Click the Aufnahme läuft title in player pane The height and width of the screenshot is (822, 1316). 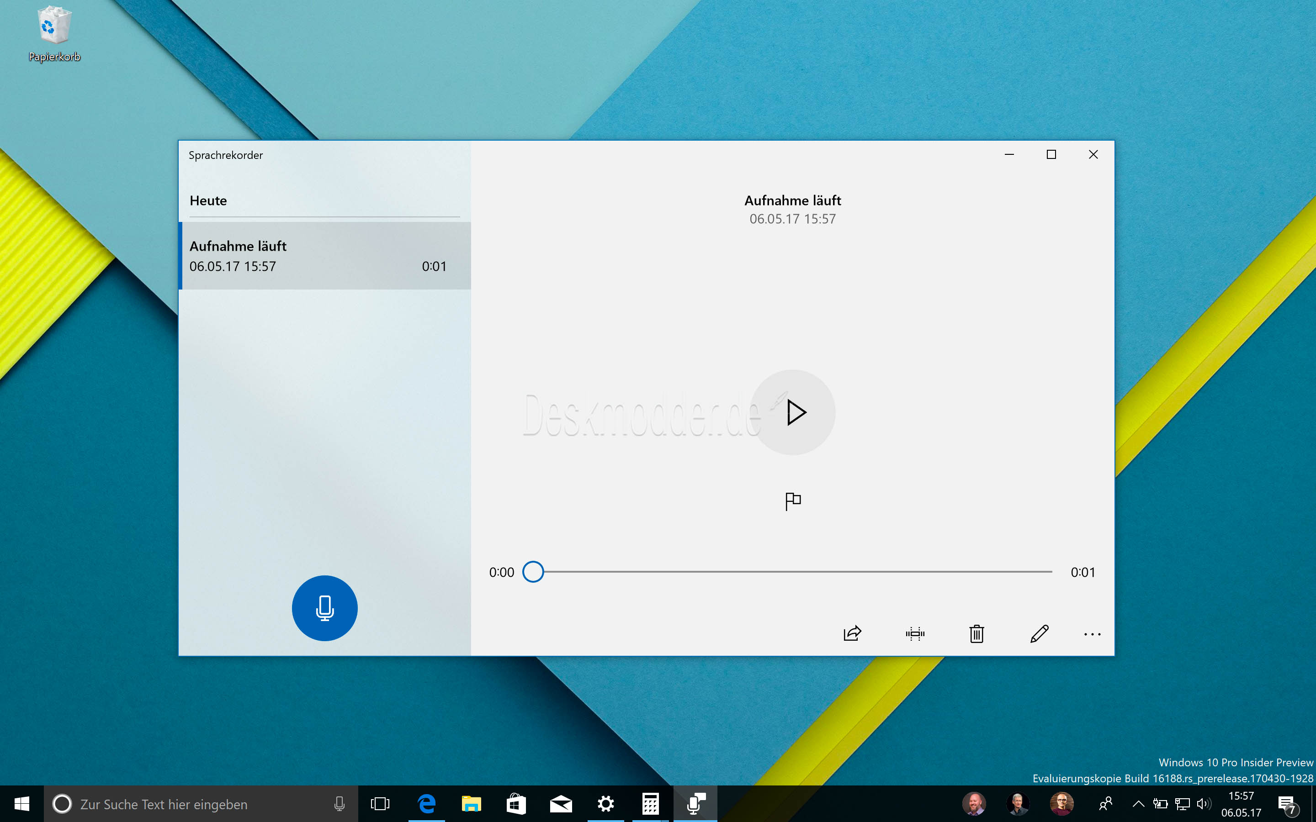coord(792,200)
